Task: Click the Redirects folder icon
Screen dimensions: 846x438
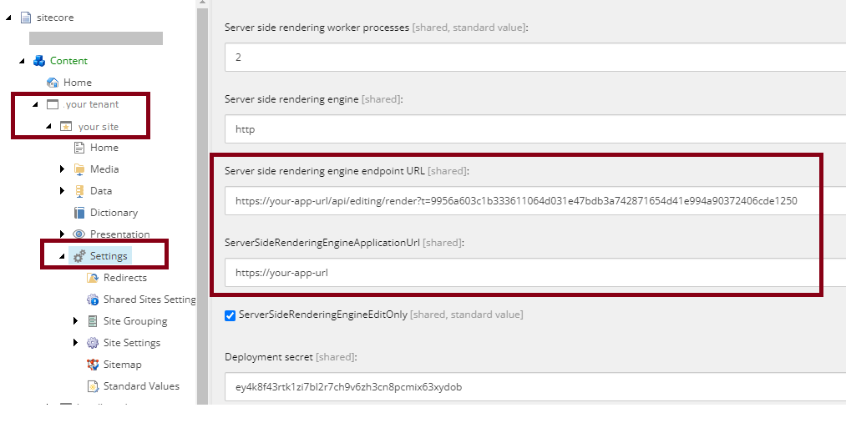Action: point(93,278)
